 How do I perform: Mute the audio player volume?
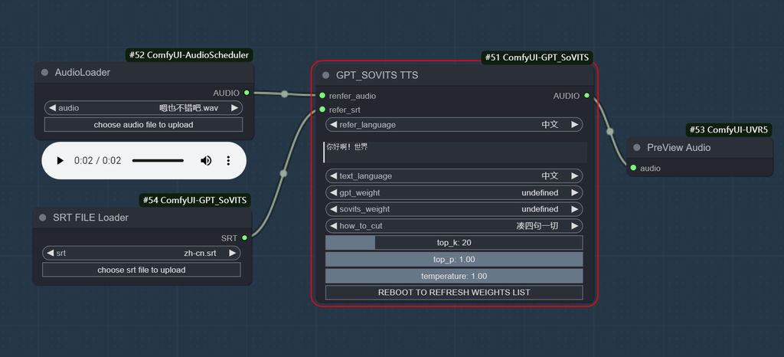[206, 161]
